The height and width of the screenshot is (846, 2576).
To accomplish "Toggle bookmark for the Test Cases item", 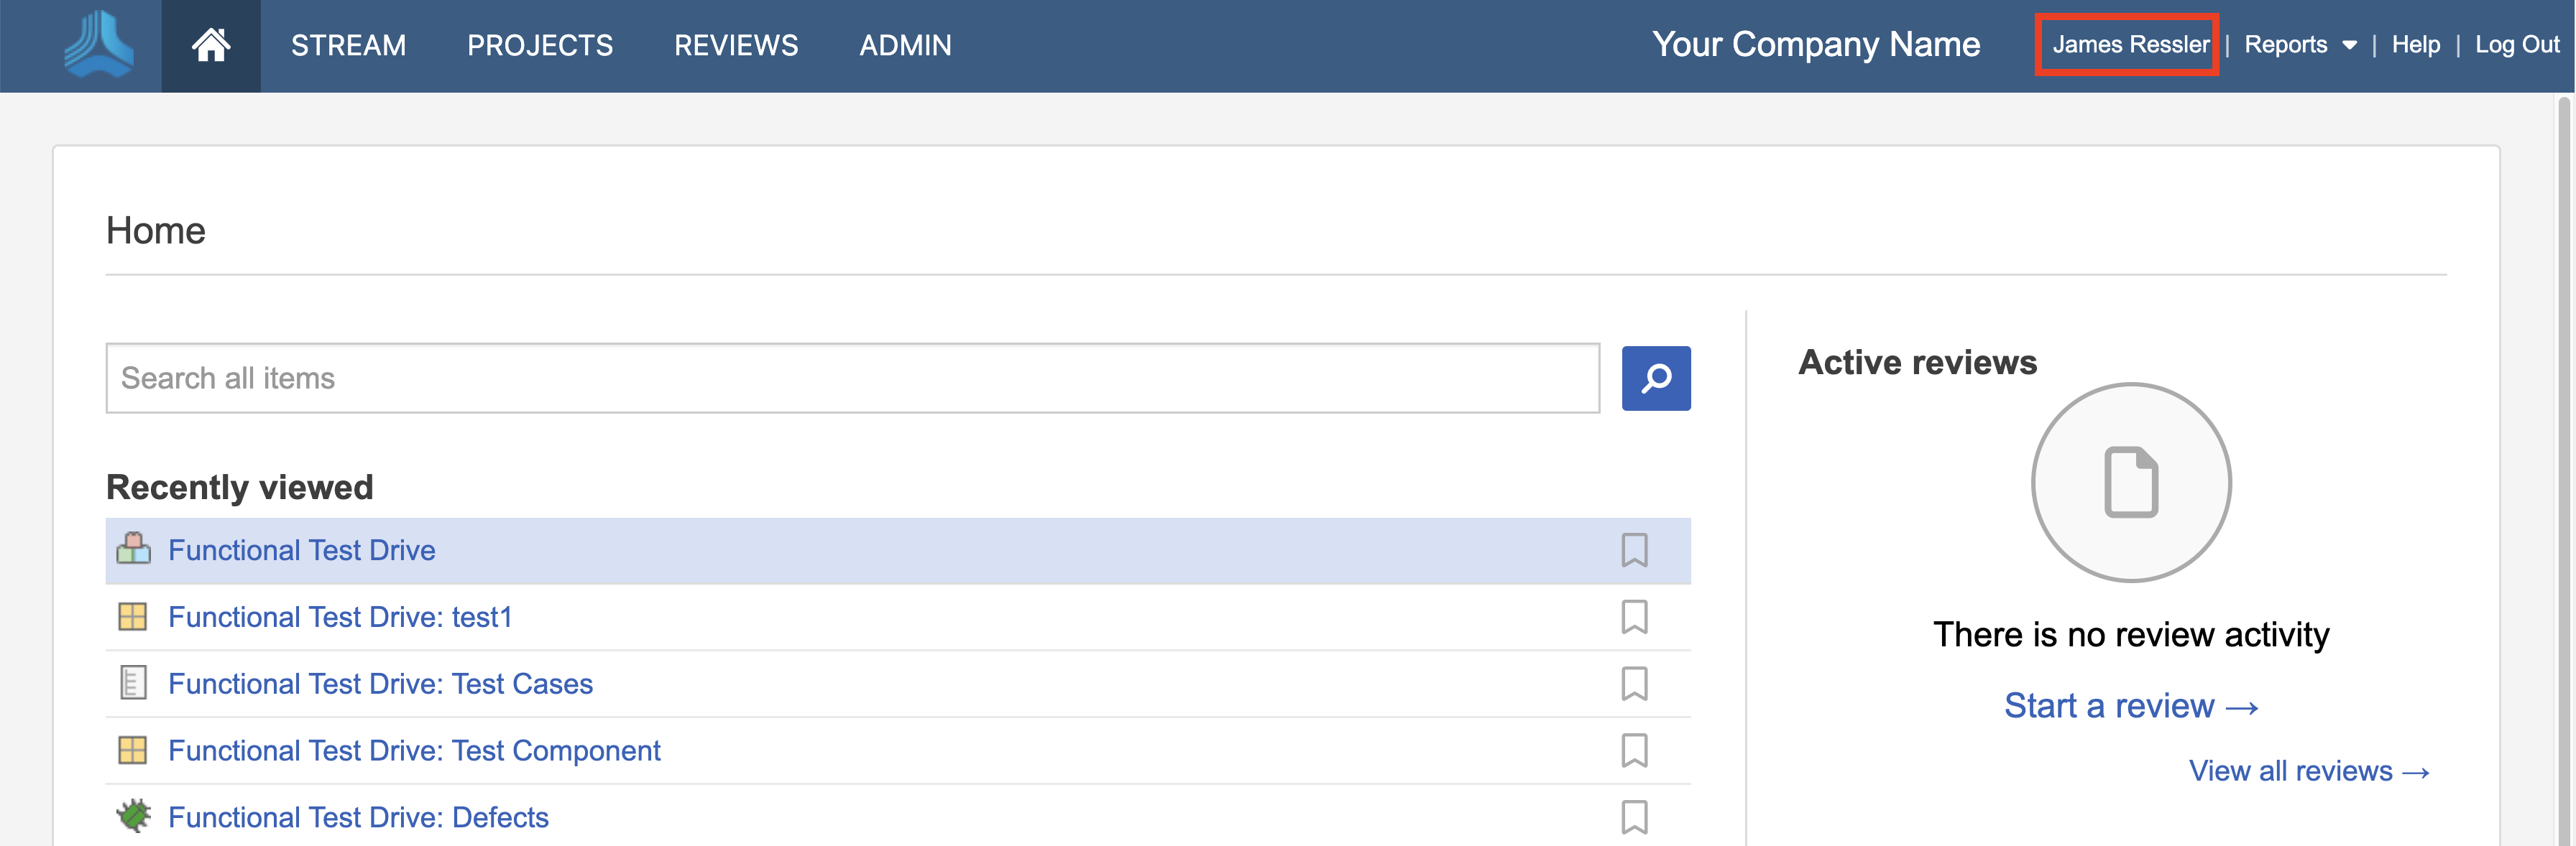I will pos(1634,683).
